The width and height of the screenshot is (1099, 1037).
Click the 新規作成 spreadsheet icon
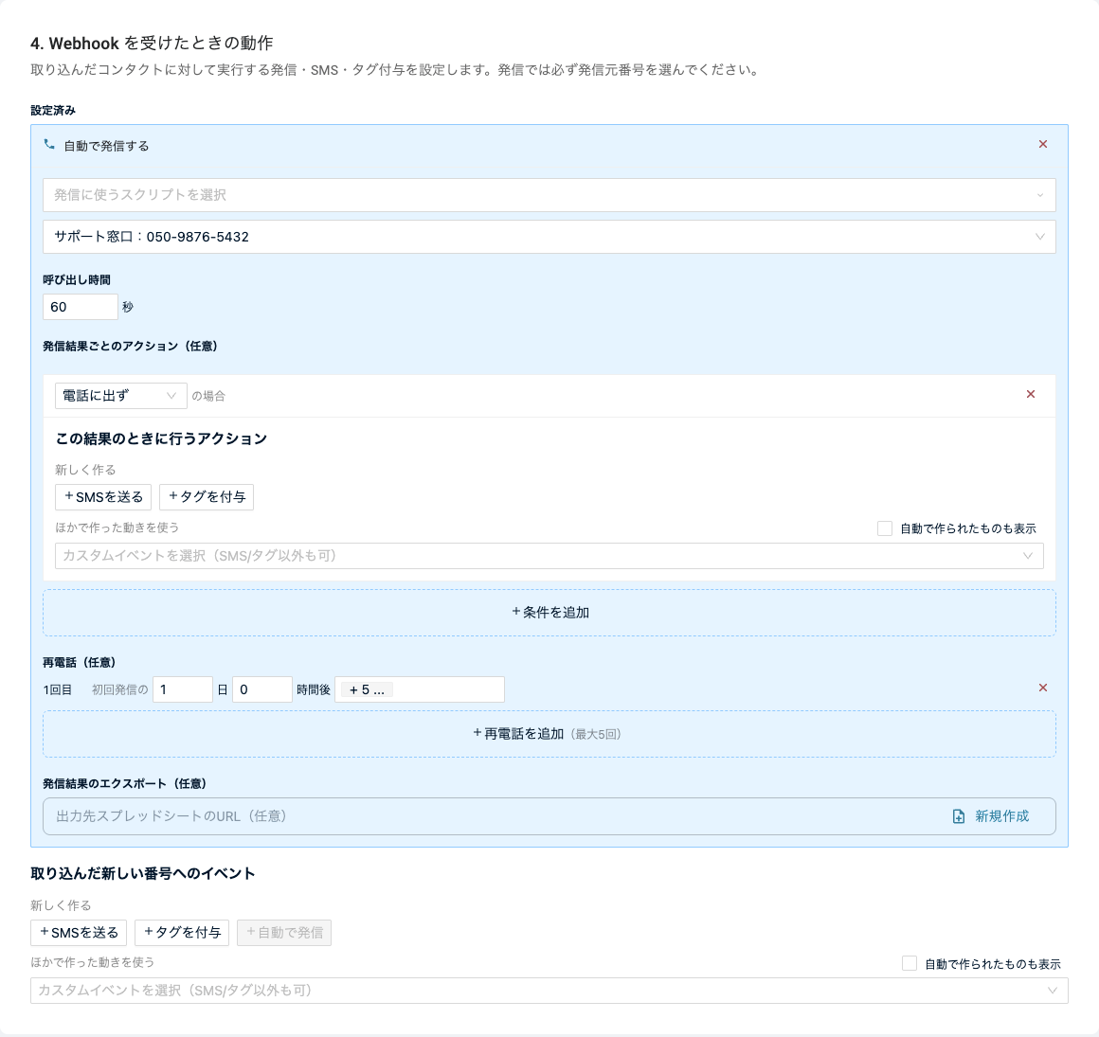958,816
